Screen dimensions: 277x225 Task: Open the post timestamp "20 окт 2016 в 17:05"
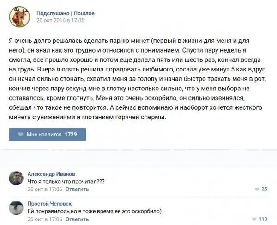[x=60, y=21]
